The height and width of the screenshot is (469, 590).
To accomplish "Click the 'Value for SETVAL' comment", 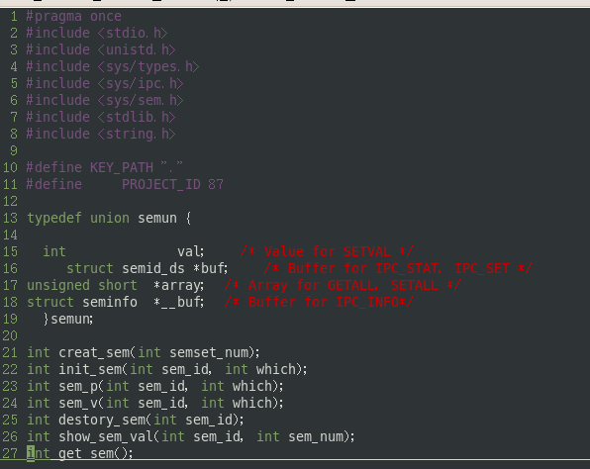I will click(327, 251).
